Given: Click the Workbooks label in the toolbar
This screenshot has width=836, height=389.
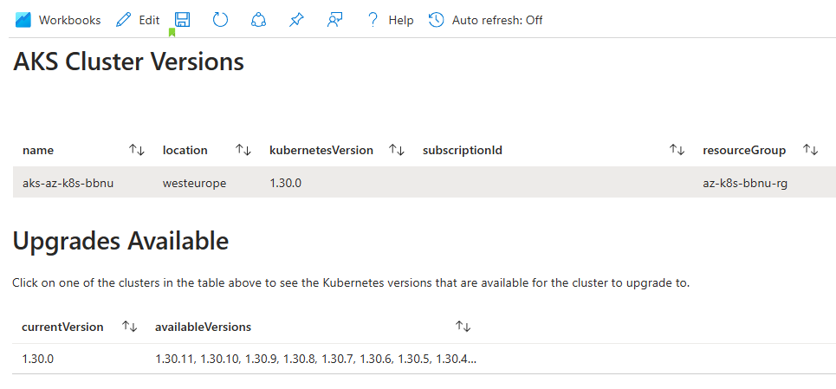Looking at the screenshot, I should pyautogui.click(x=70, y=20).
